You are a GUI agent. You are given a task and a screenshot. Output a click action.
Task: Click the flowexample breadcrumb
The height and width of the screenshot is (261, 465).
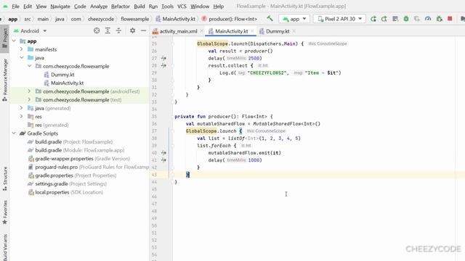[x=135, y=19]
